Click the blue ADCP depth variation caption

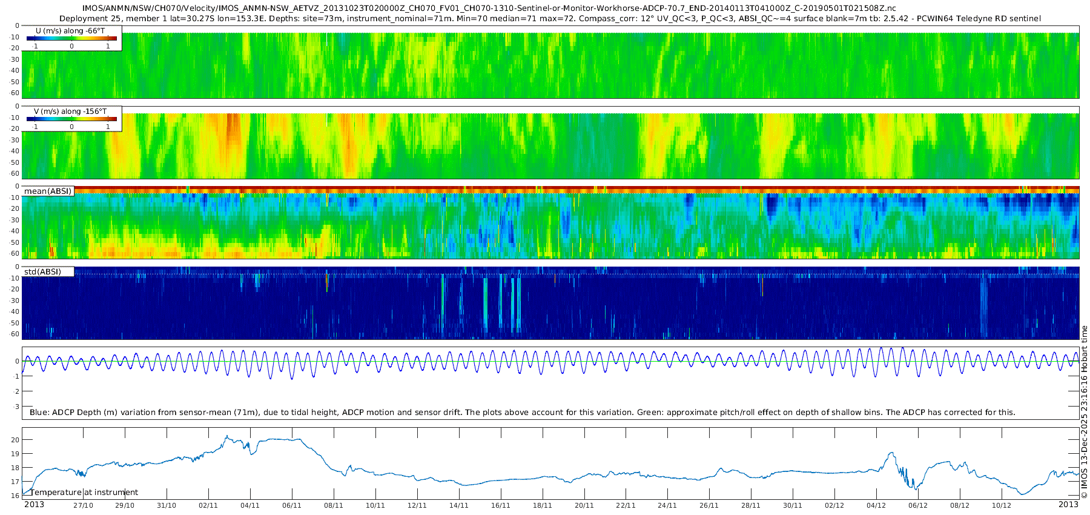(x=522, y=412)
